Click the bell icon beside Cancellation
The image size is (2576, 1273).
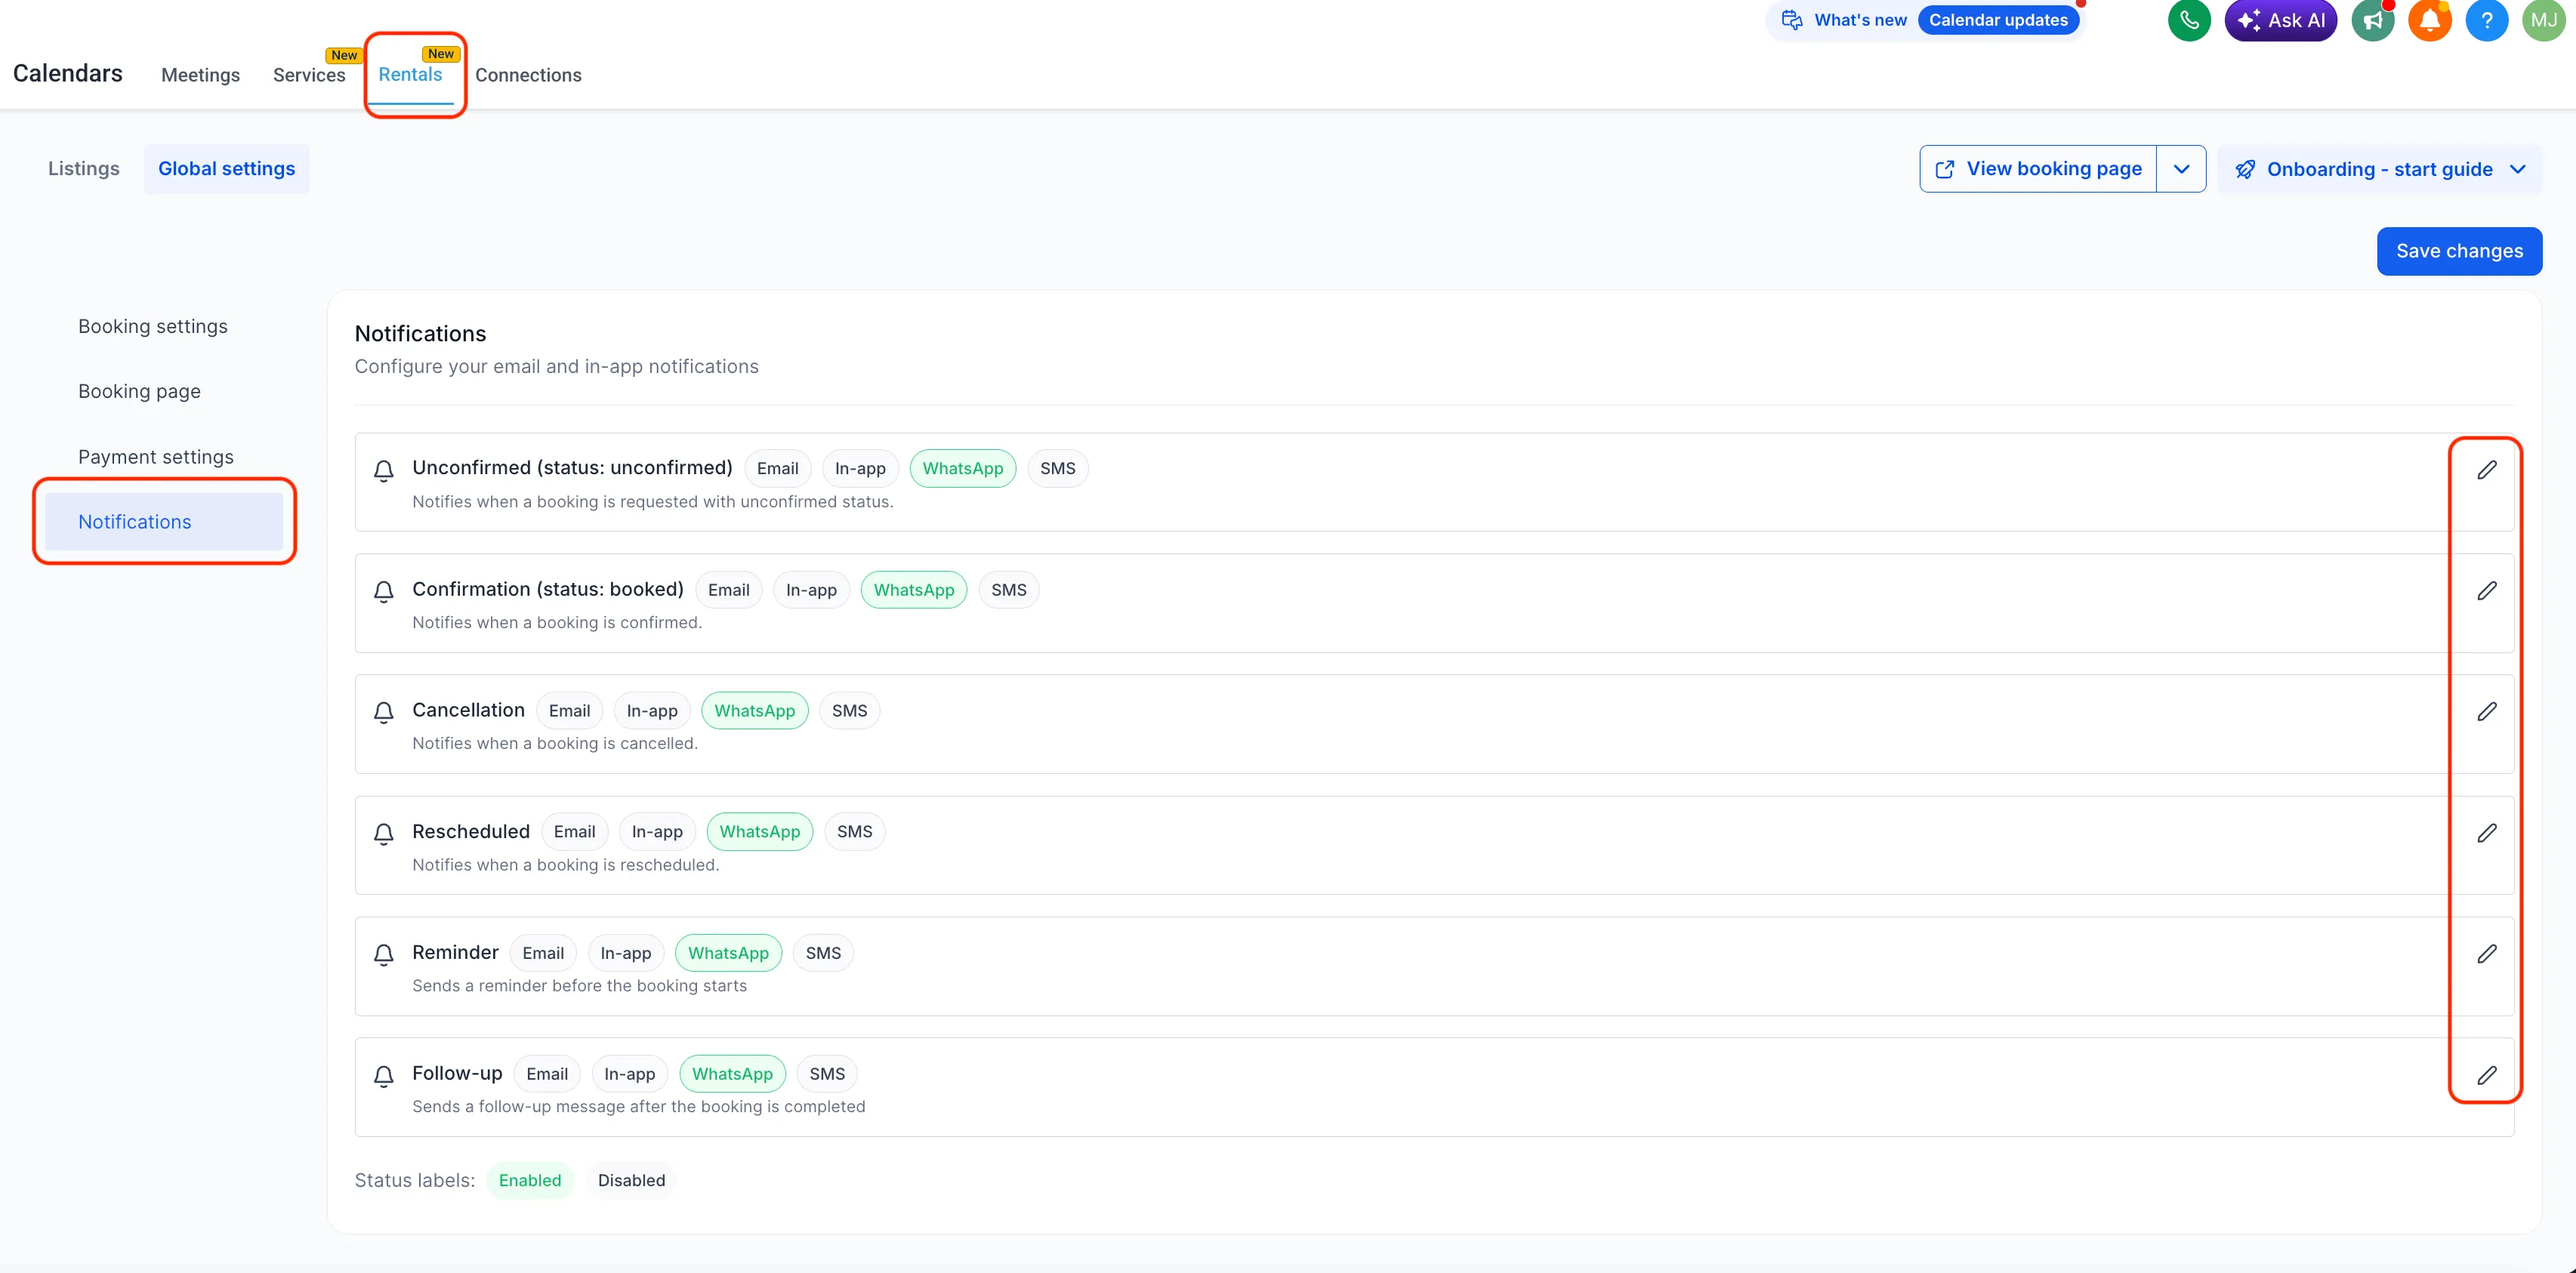383,713
